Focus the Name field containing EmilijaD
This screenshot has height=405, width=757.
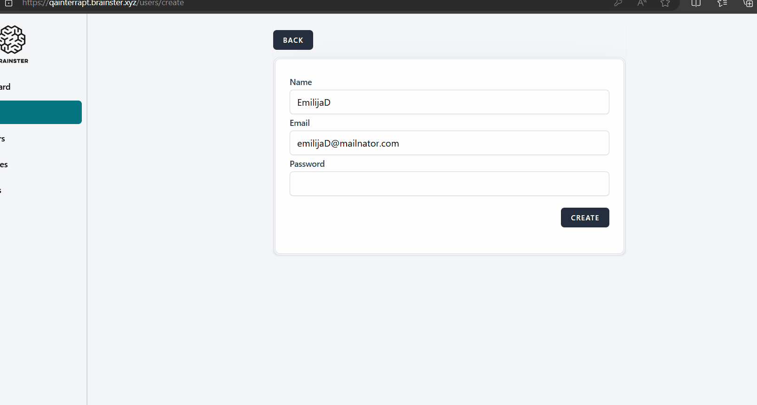coord(449,102)
